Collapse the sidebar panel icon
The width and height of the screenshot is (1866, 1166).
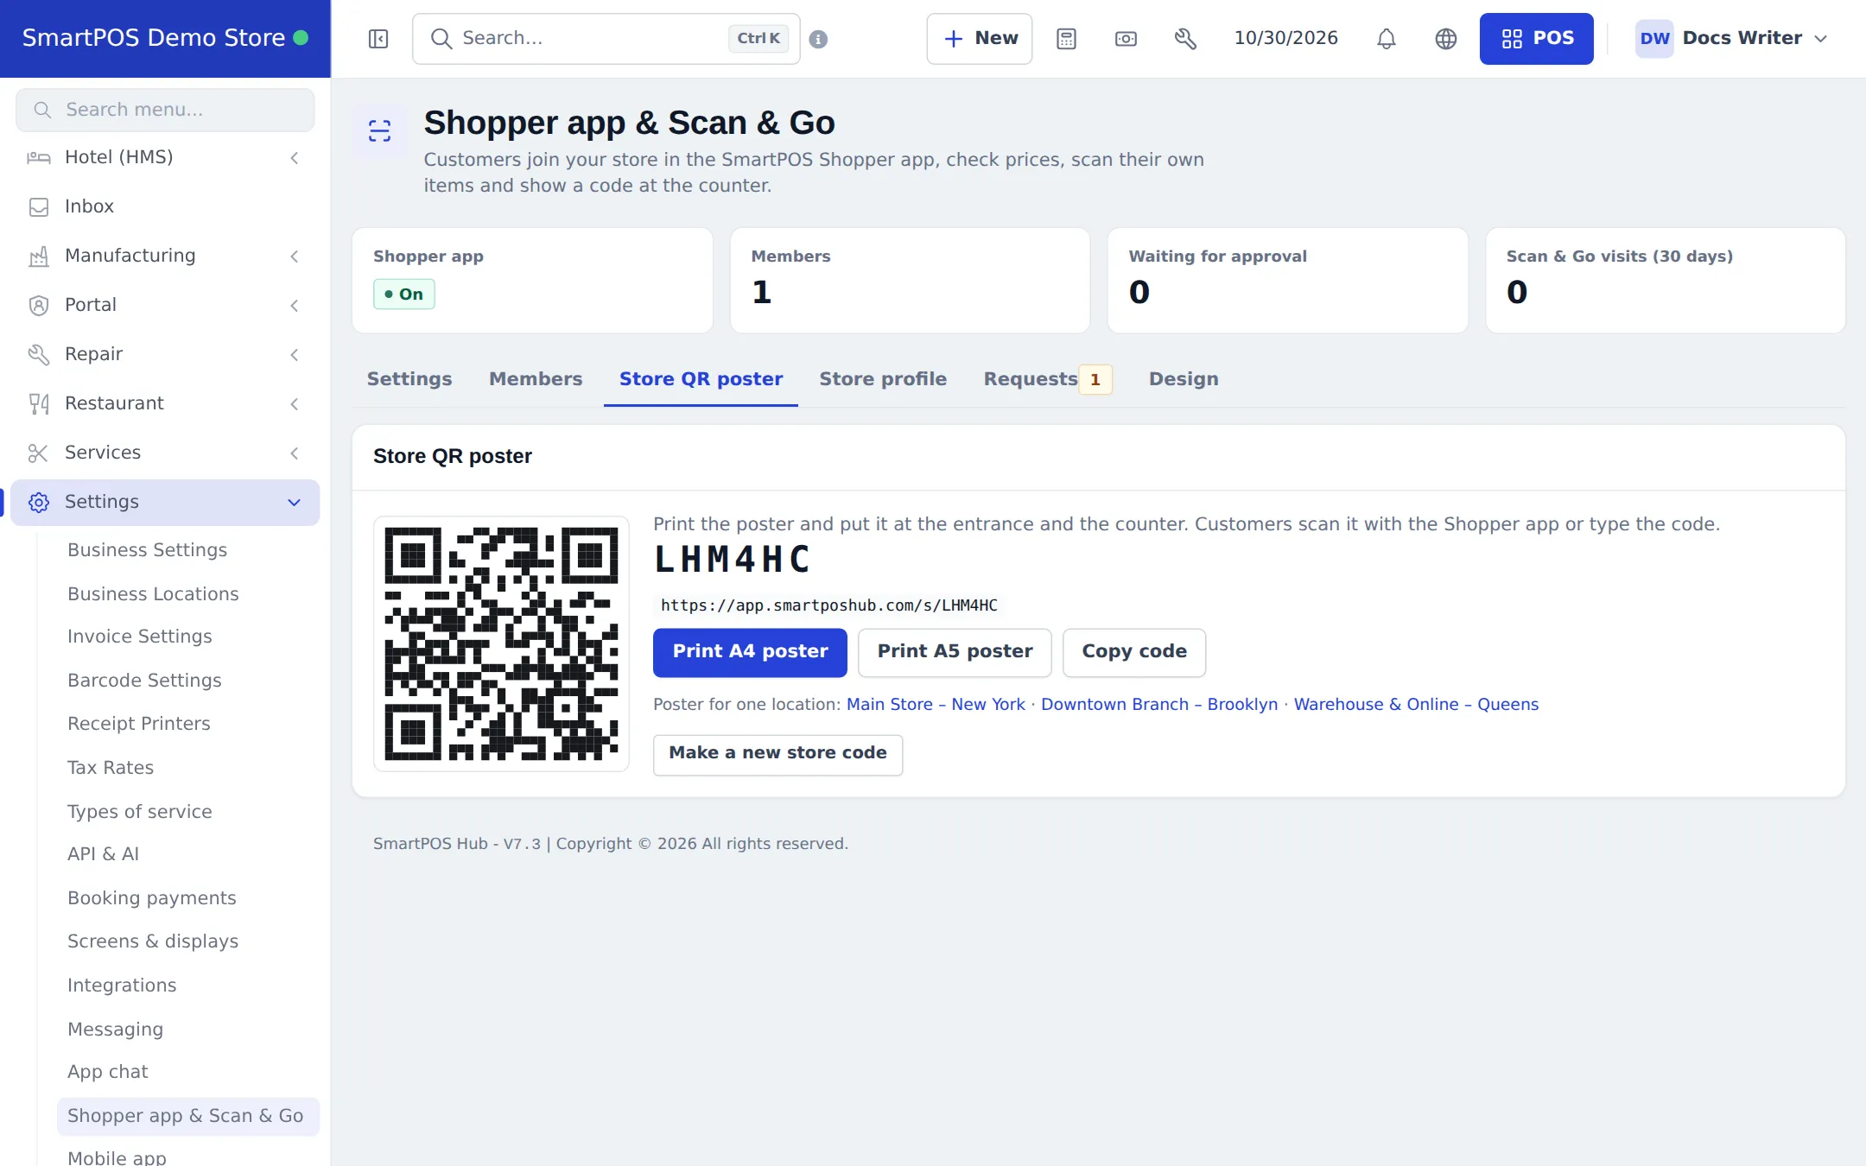[378, 39]
